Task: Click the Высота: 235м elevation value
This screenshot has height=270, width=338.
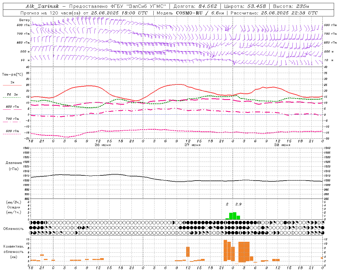Action: tap(291, 6)
